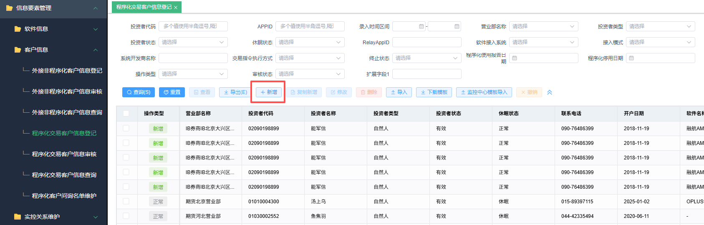Viewport: 704px width, 225px height.
Task: Collapse the 客户信息 menu chevron
Action: (96, 50)
